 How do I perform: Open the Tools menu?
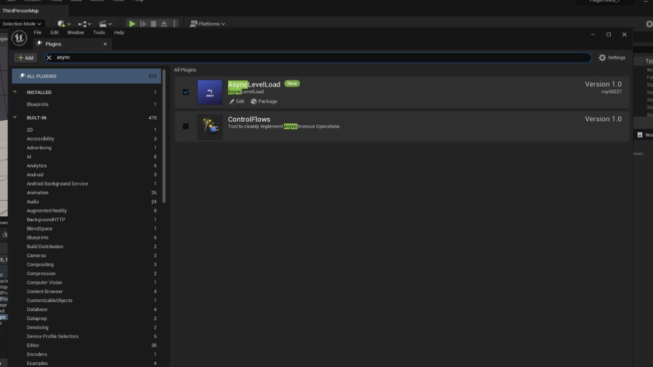[99, 33]
